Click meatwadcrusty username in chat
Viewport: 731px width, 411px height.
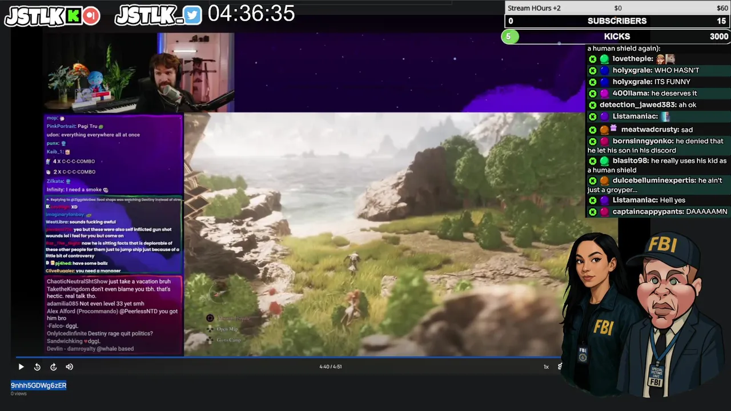[650, 130]
